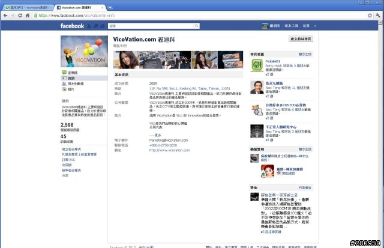Open the suited man's portrait thumbnail

pyautogui.click(x=257, y=87)
